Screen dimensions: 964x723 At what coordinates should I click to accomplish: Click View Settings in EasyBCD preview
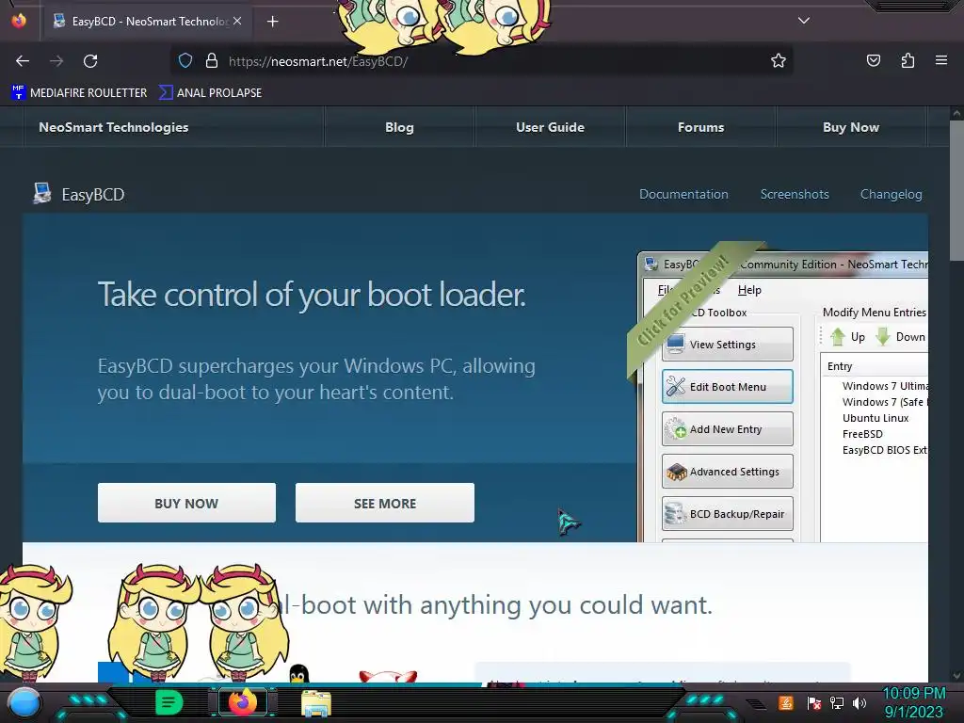click(x=728, y=345)
